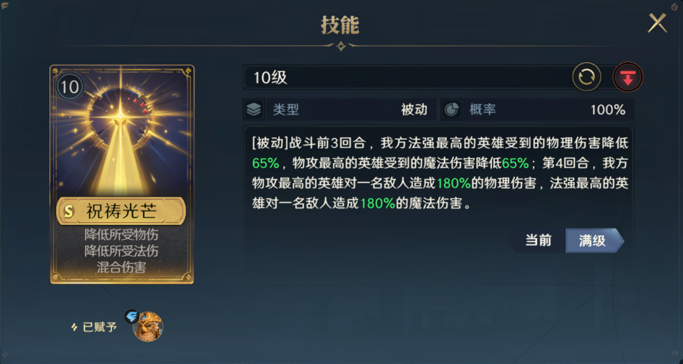683x364 pixels.
Task: Select the layers type icon
Action: tap(254, 109)
